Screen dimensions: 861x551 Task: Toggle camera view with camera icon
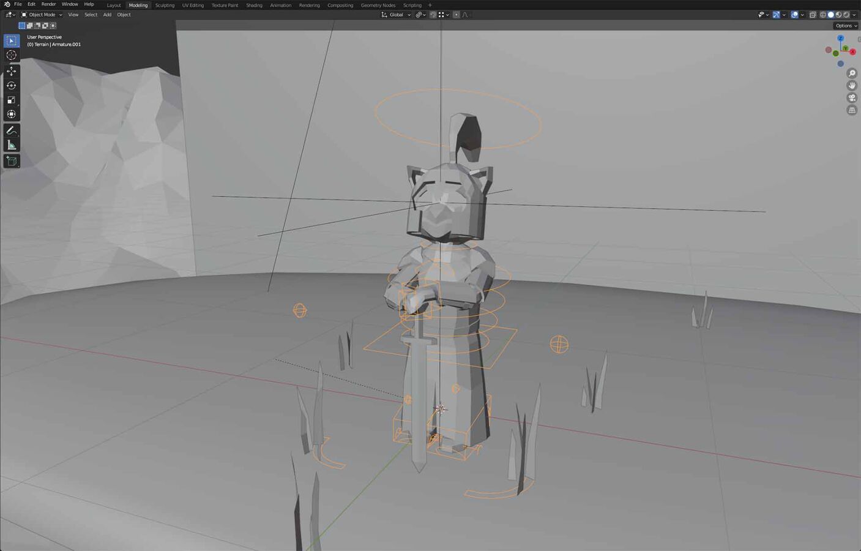pyautogui.click(x=851, y=98)
